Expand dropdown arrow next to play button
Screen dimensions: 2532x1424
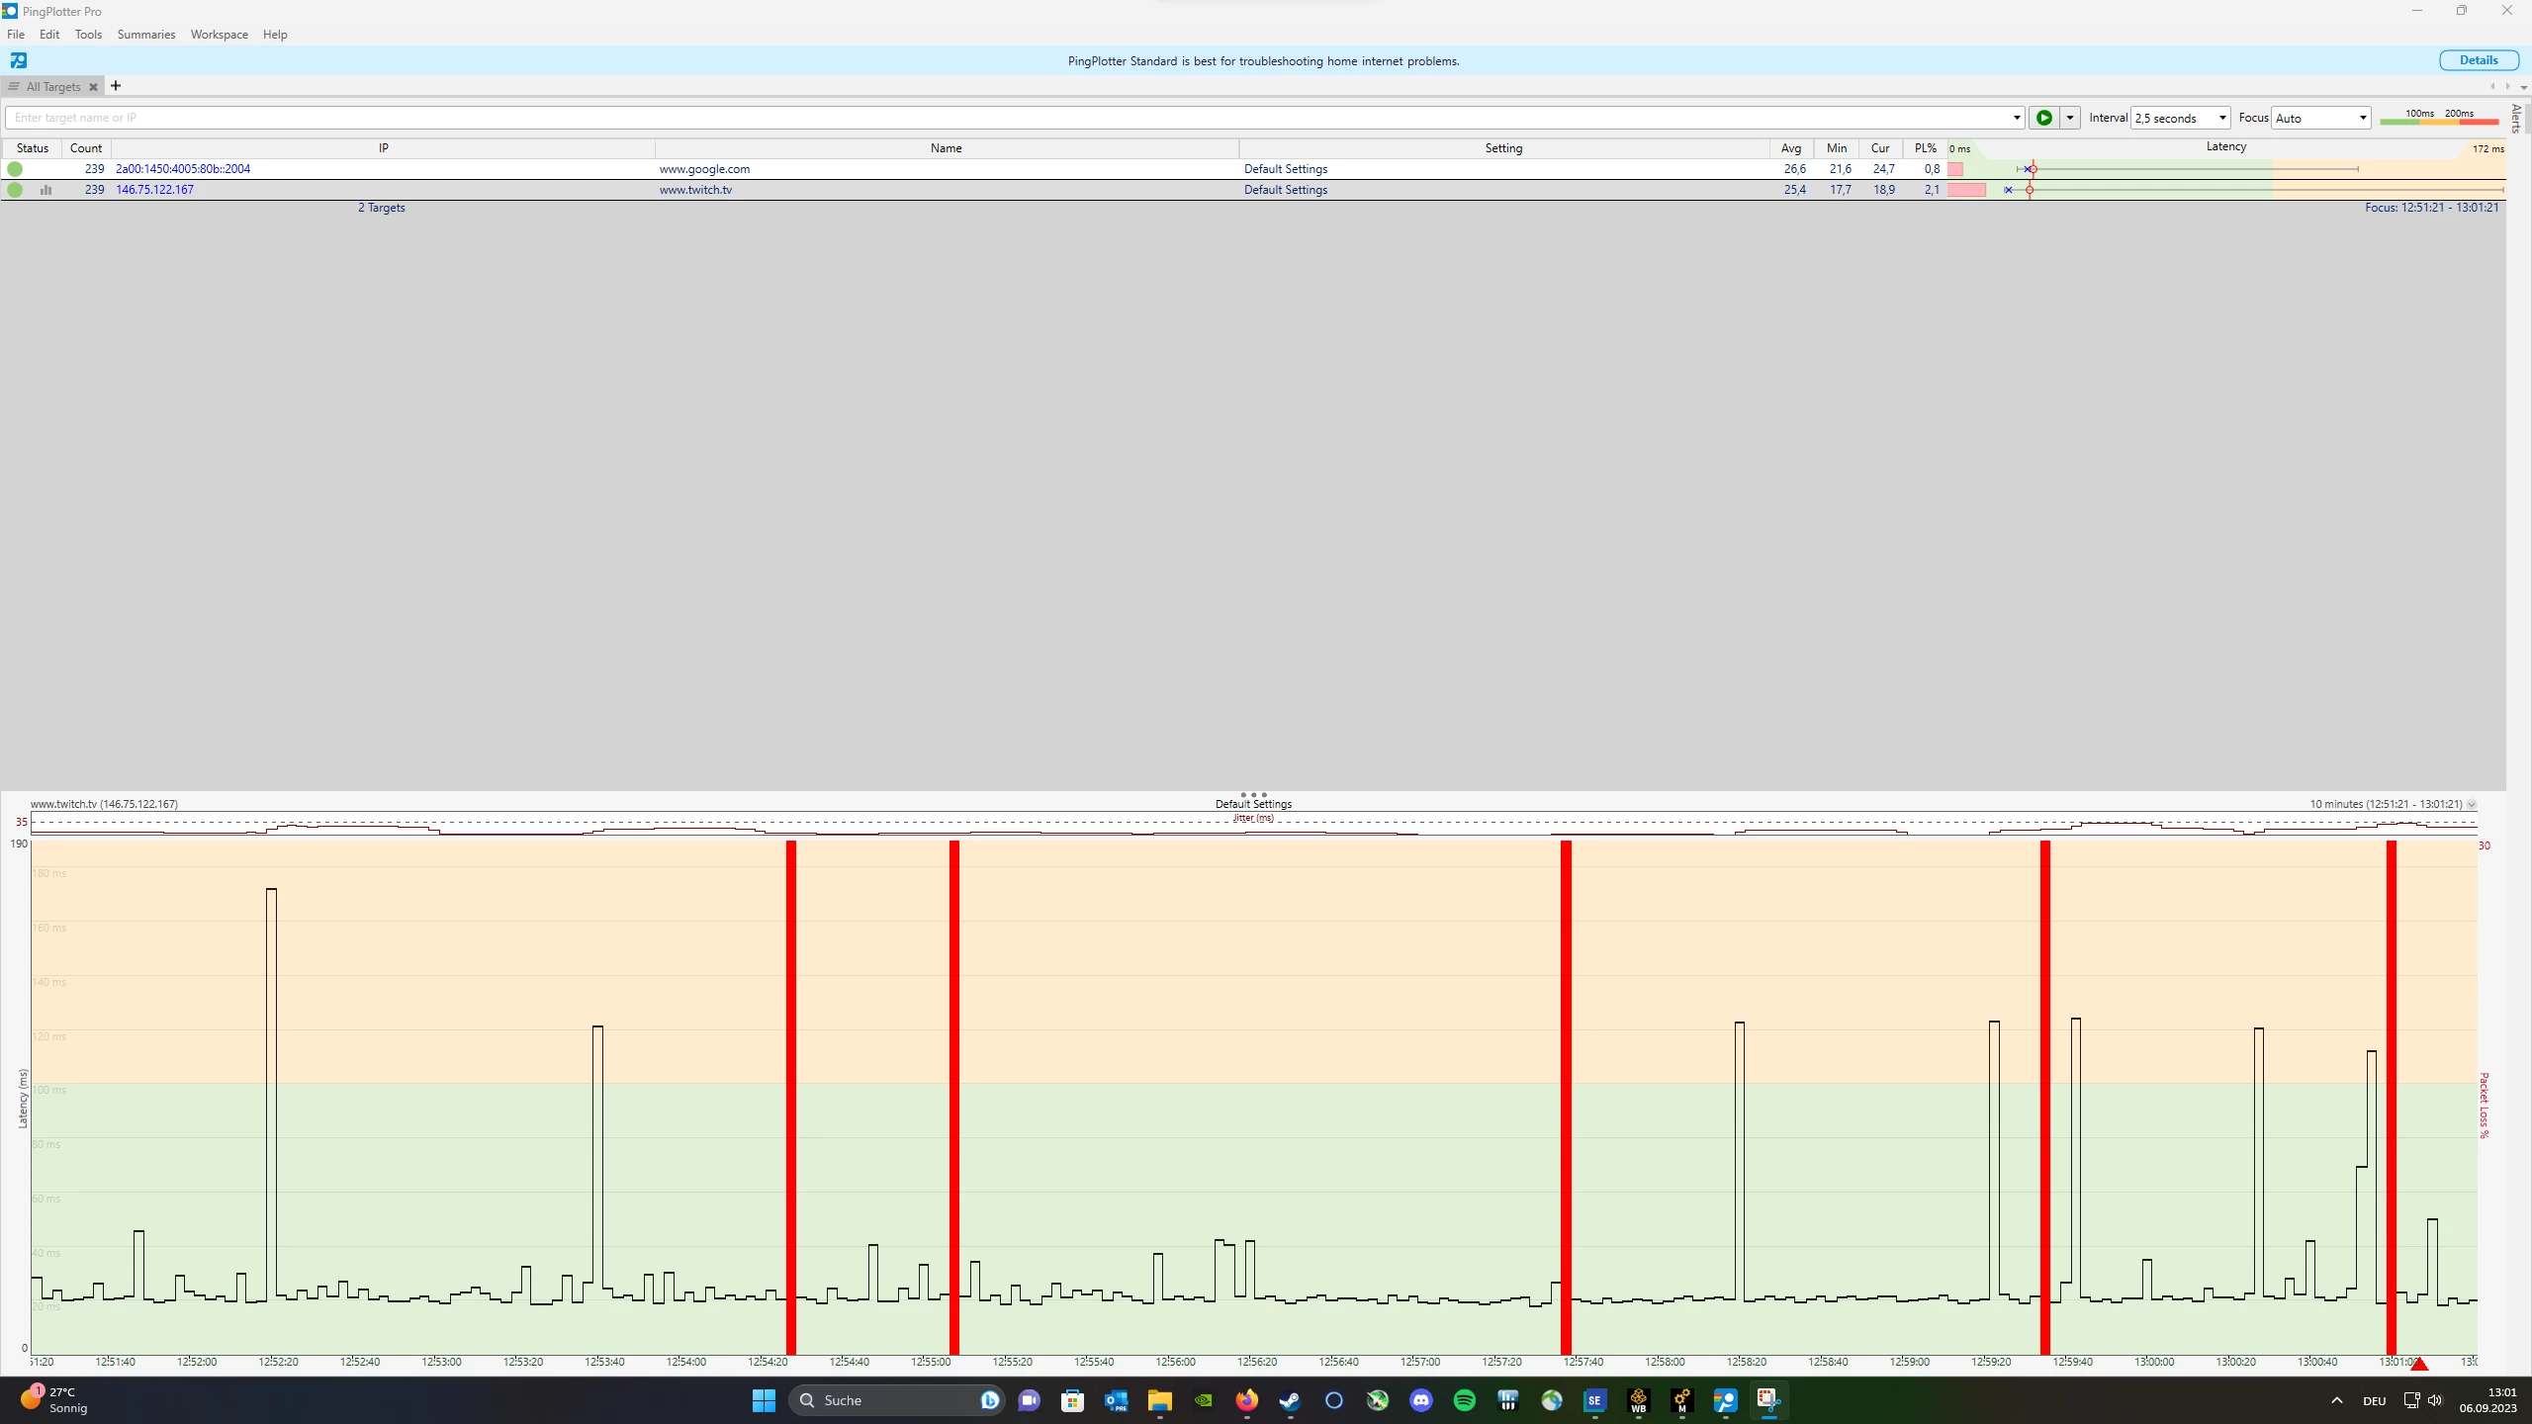click(x=2069, y=118)
